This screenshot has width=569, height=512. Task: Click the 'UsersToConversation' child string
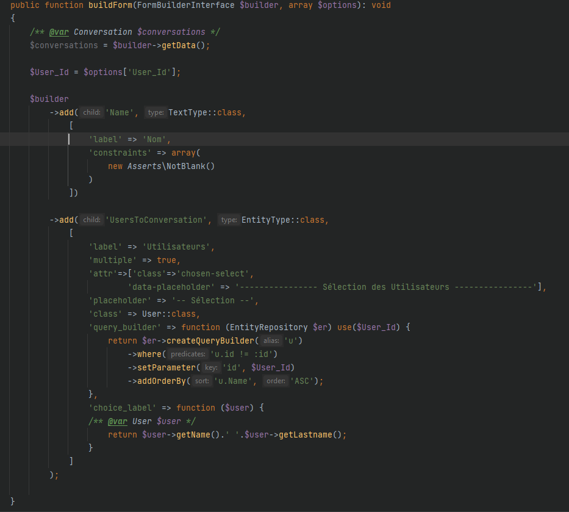156,220
